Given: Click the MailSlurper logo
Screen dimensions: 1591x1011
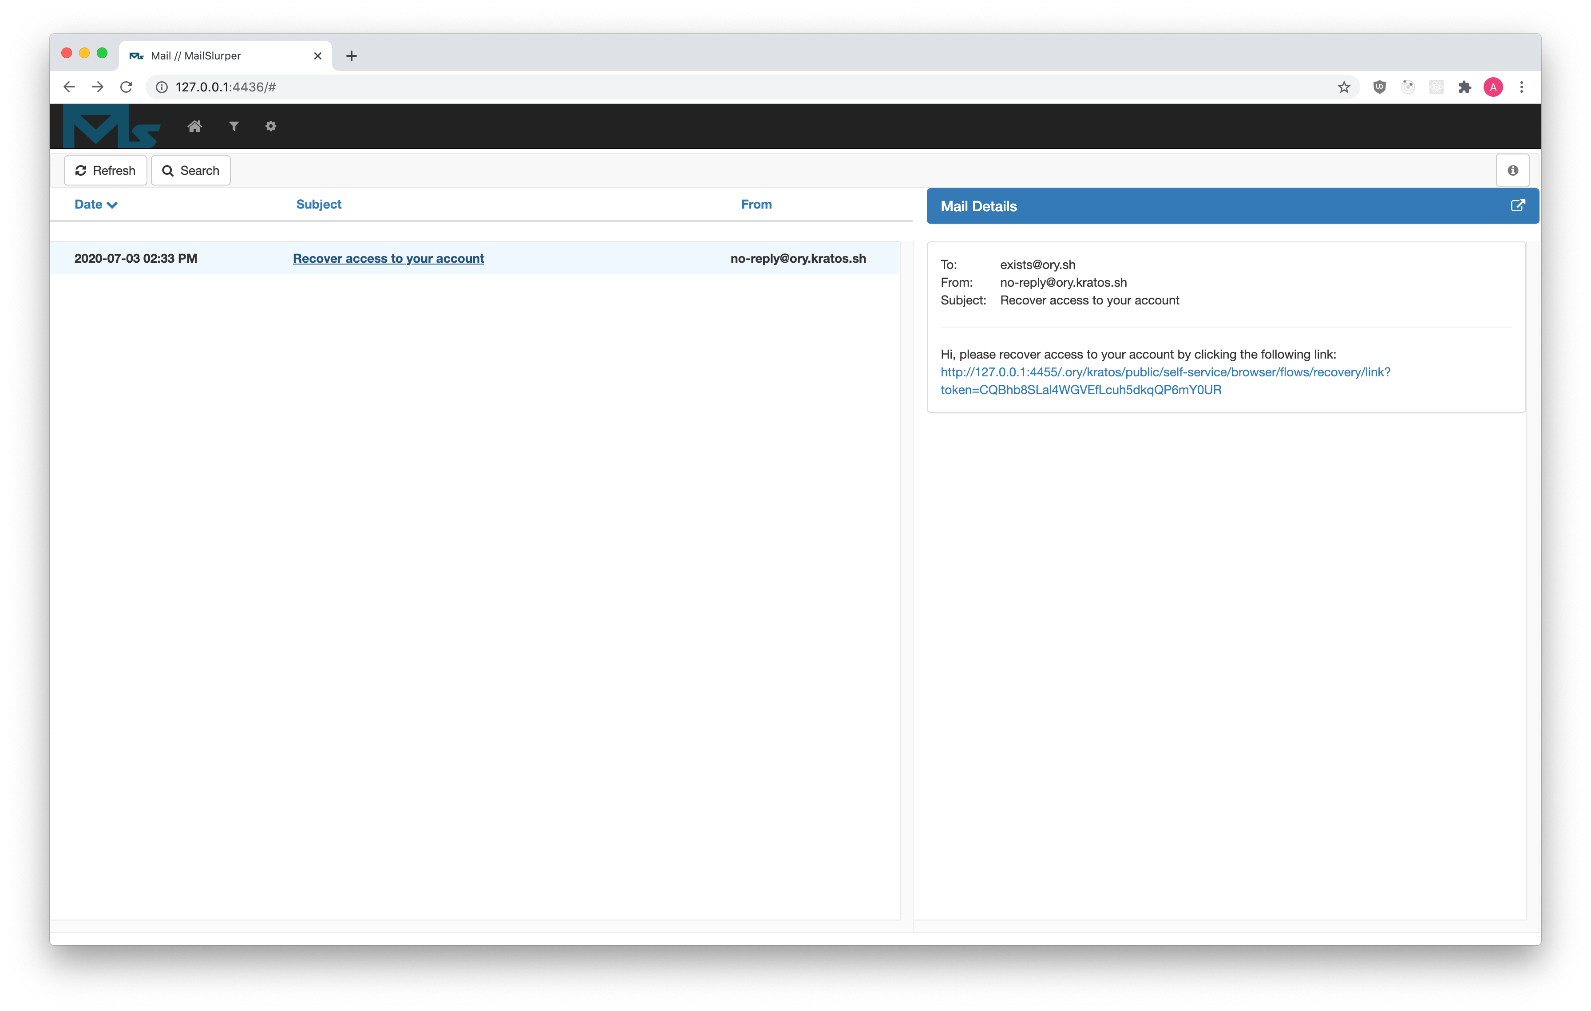Looking at the screenshot, I should (x=111, y=126).
